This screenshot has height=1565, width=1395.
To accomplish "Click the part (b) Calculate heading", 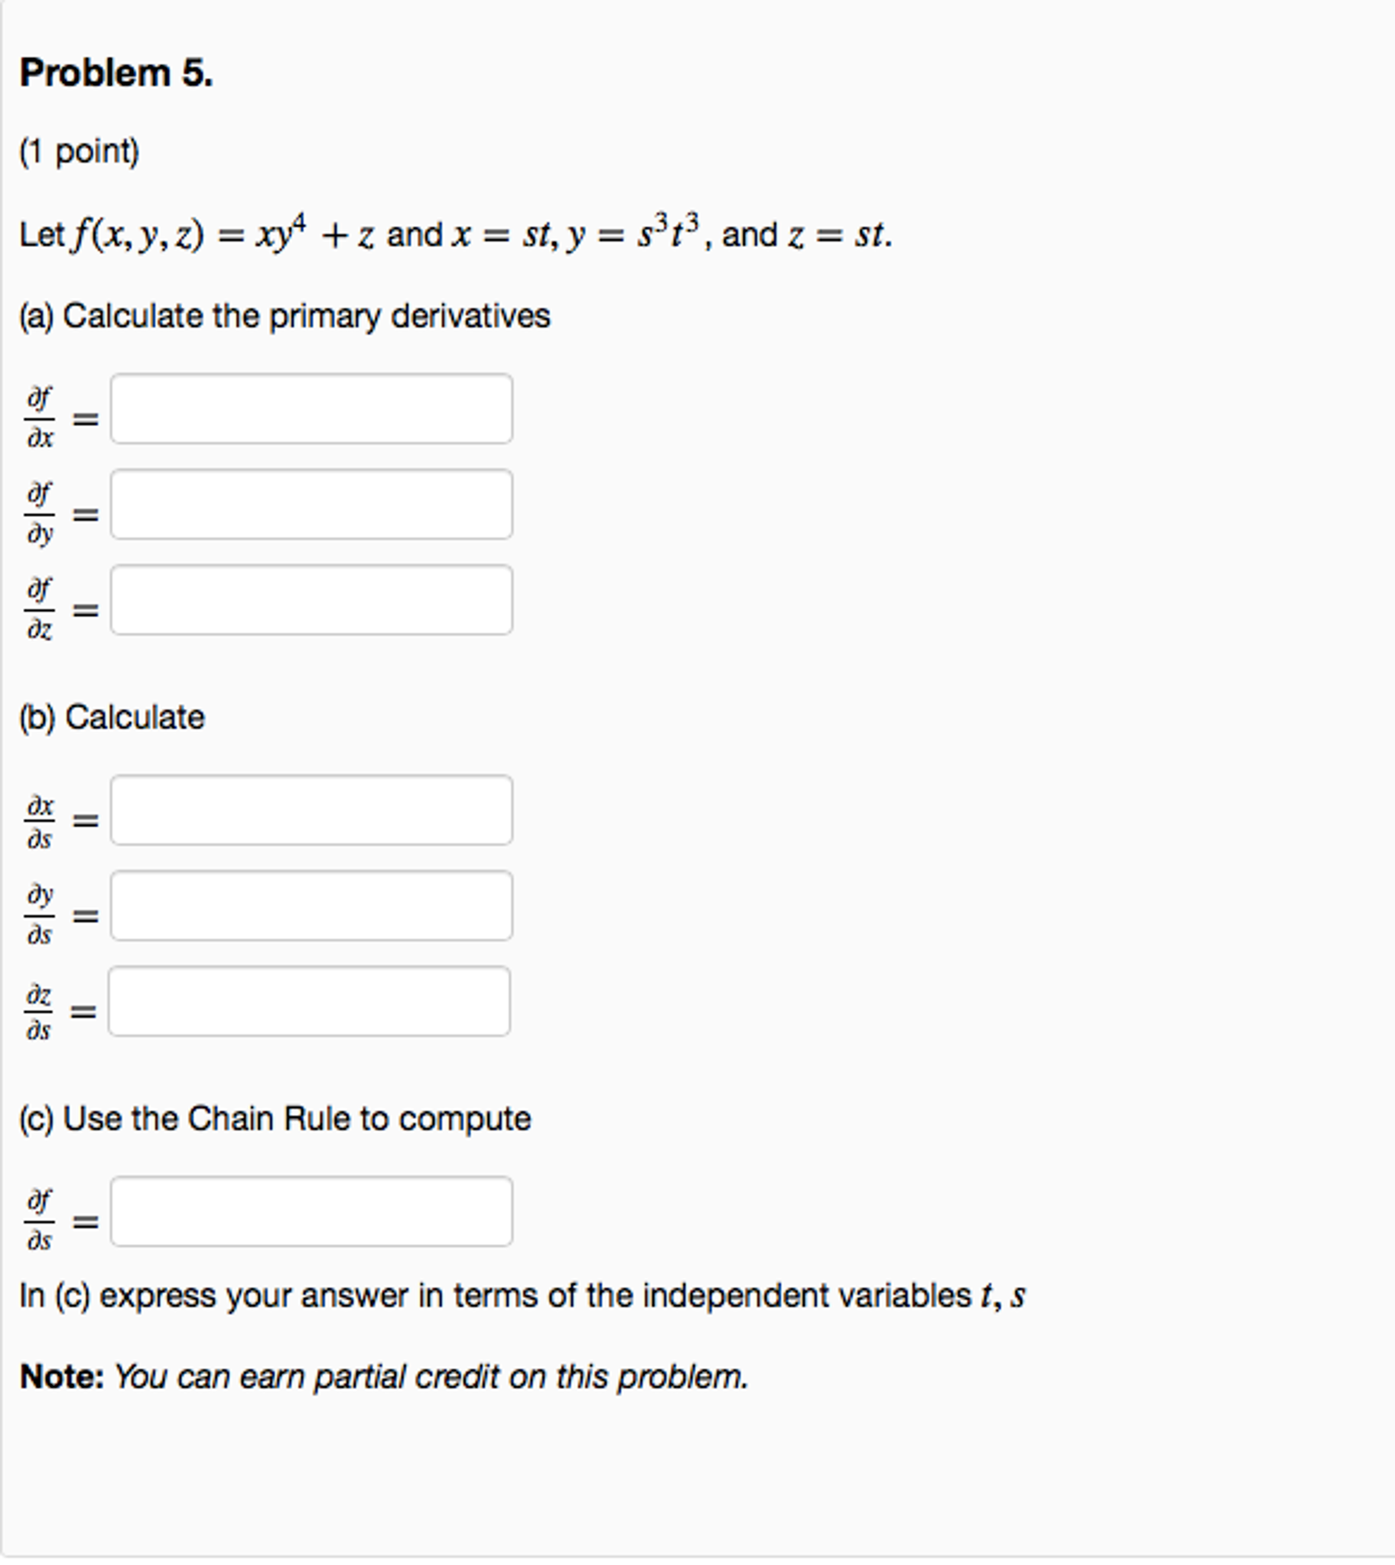I will pos(113,716).
